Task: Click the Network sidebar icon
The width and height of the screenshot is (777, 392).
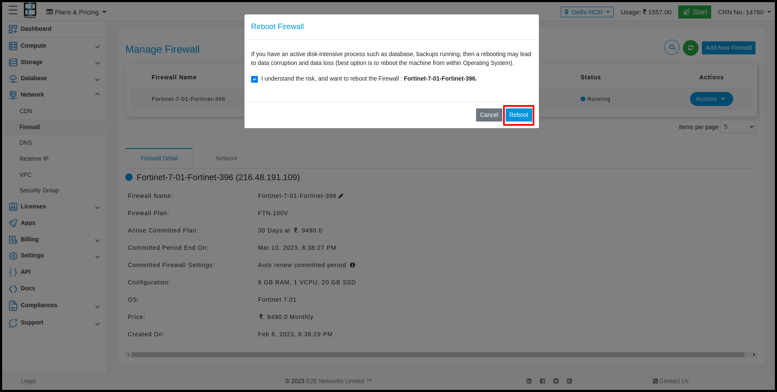Action: (13, 95)
